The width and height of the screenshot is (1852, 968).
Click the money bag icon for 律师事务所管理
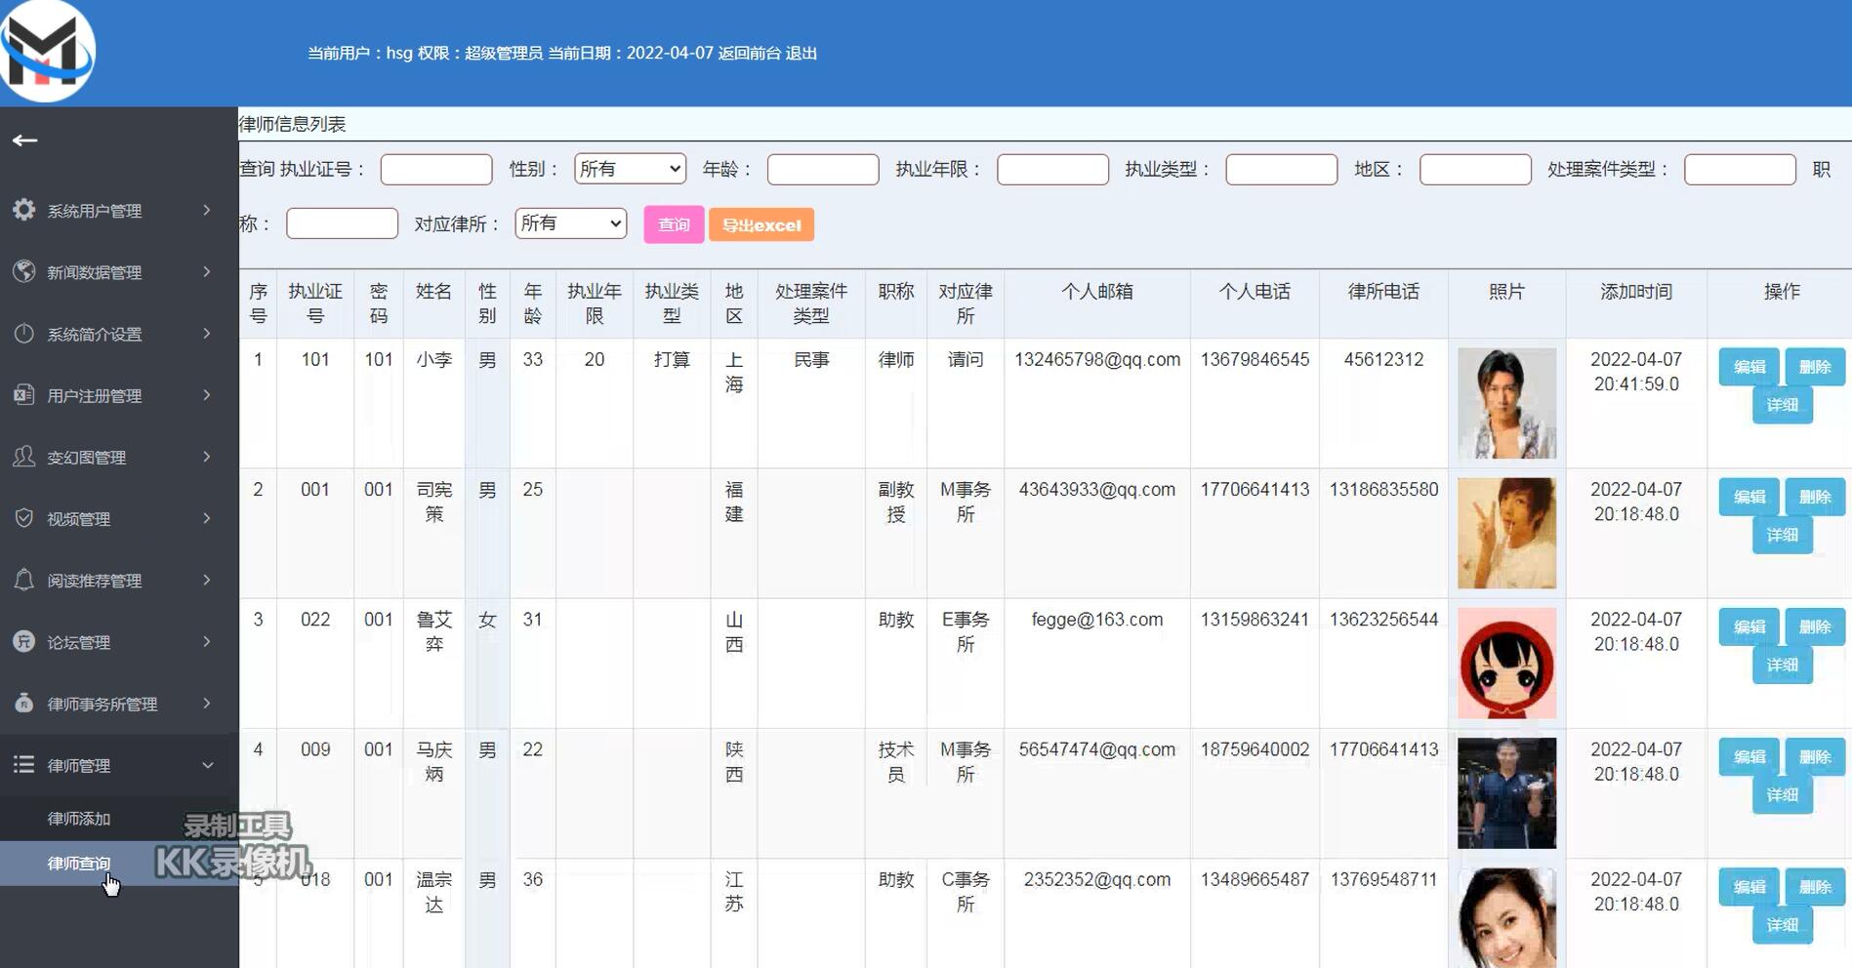[x=24, y=703]
